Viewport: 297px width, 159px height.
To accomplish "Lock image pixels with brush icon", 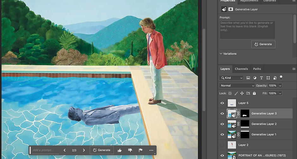I will click(x=236, y=93).
